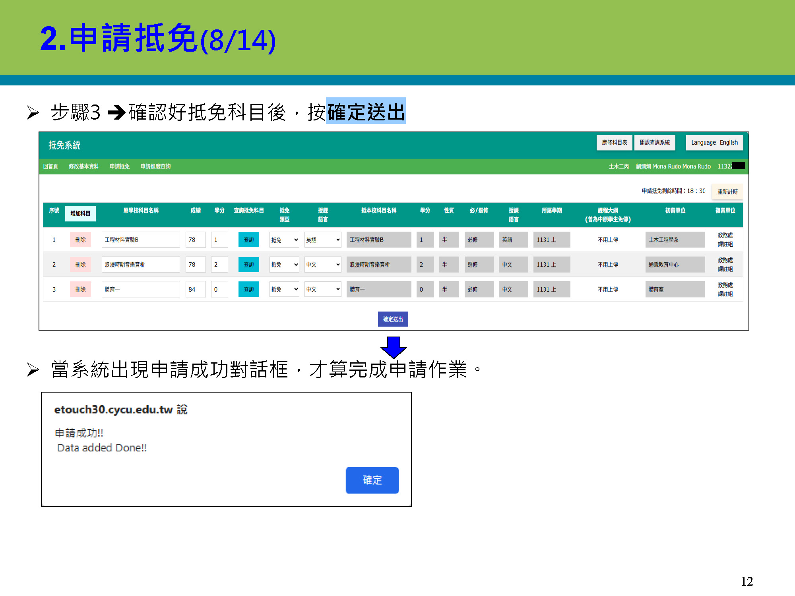Click the 選修 cell in row 2
795x596 pixels.
click(479, 265)
